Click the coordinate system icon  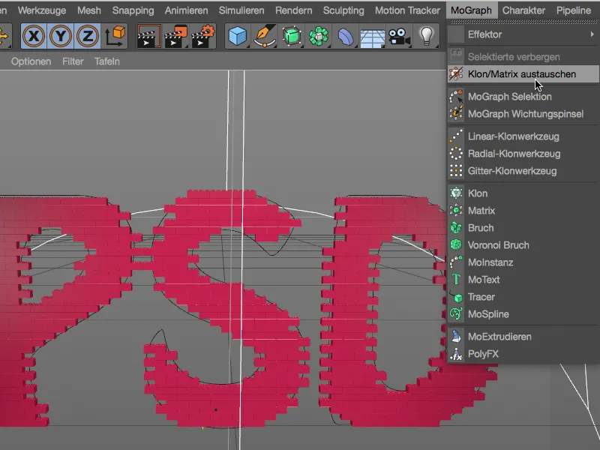point(116,35)
